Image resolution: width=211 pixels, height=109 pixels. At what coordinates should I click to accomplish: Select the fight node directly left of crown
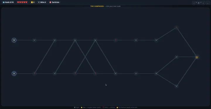point(176,57)
